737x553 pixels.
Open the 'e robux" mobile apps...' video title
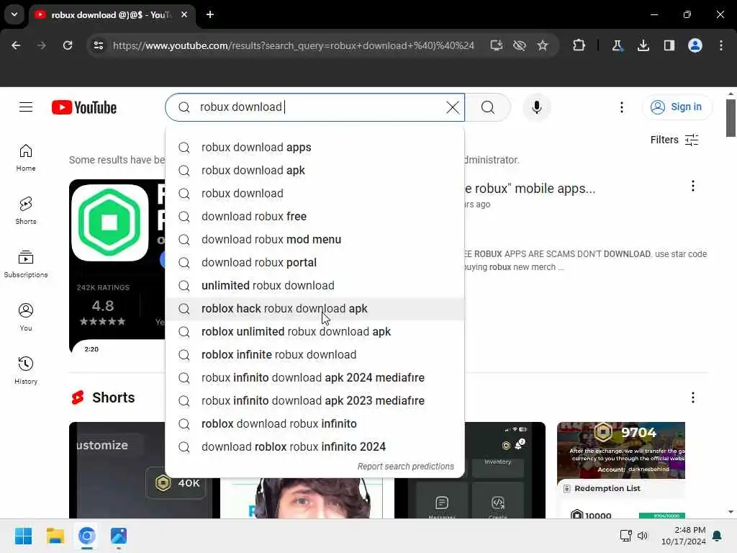[530, 189]
